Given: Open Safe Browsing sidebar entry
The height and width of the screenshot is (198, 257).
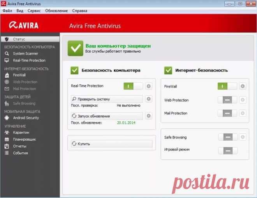Looking at the screenshot, I should [24, 103].
